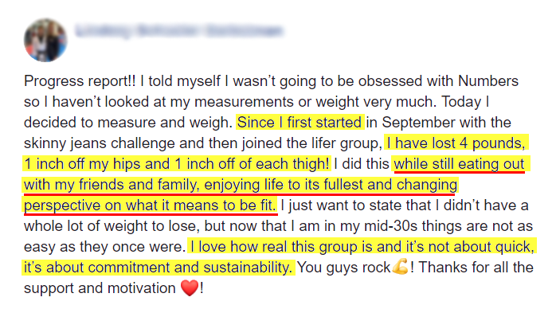
Task: Click the flexed bicep emoji
Action: tap(401, 267)
